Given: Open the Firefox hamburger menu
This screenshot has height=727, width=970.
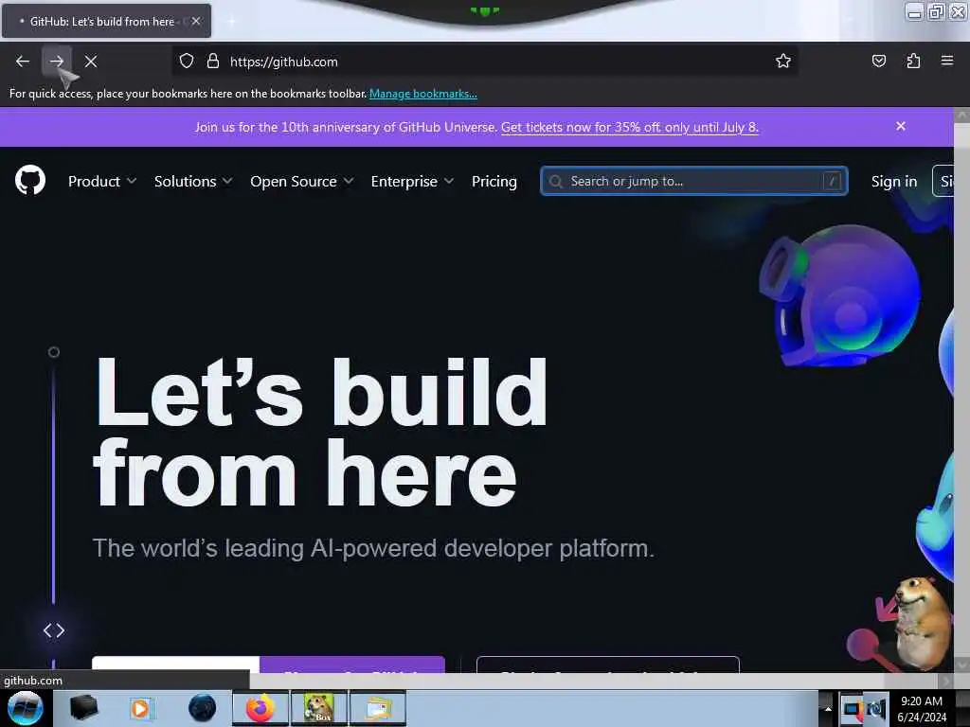Looking at the screenshot, I should (946, 61).
